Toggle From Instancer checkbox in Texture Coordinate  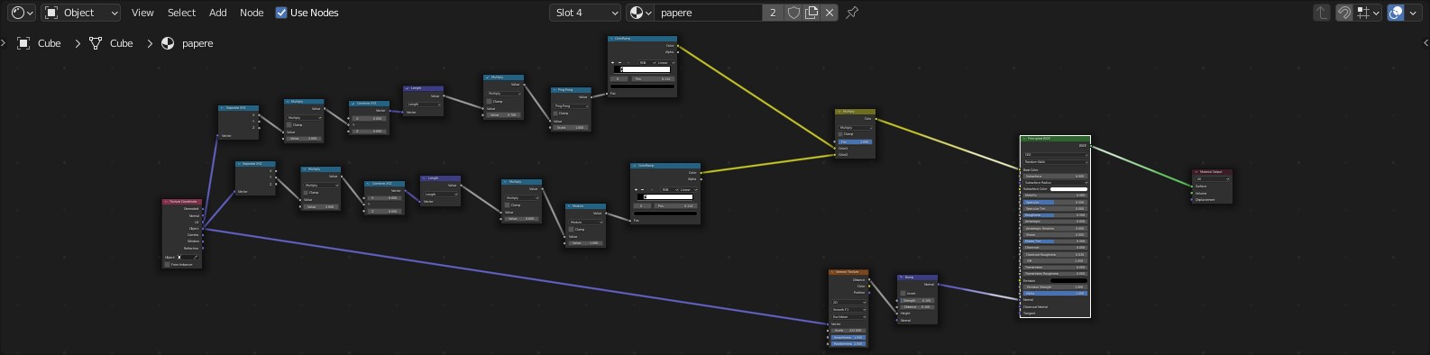pos(167,264)
